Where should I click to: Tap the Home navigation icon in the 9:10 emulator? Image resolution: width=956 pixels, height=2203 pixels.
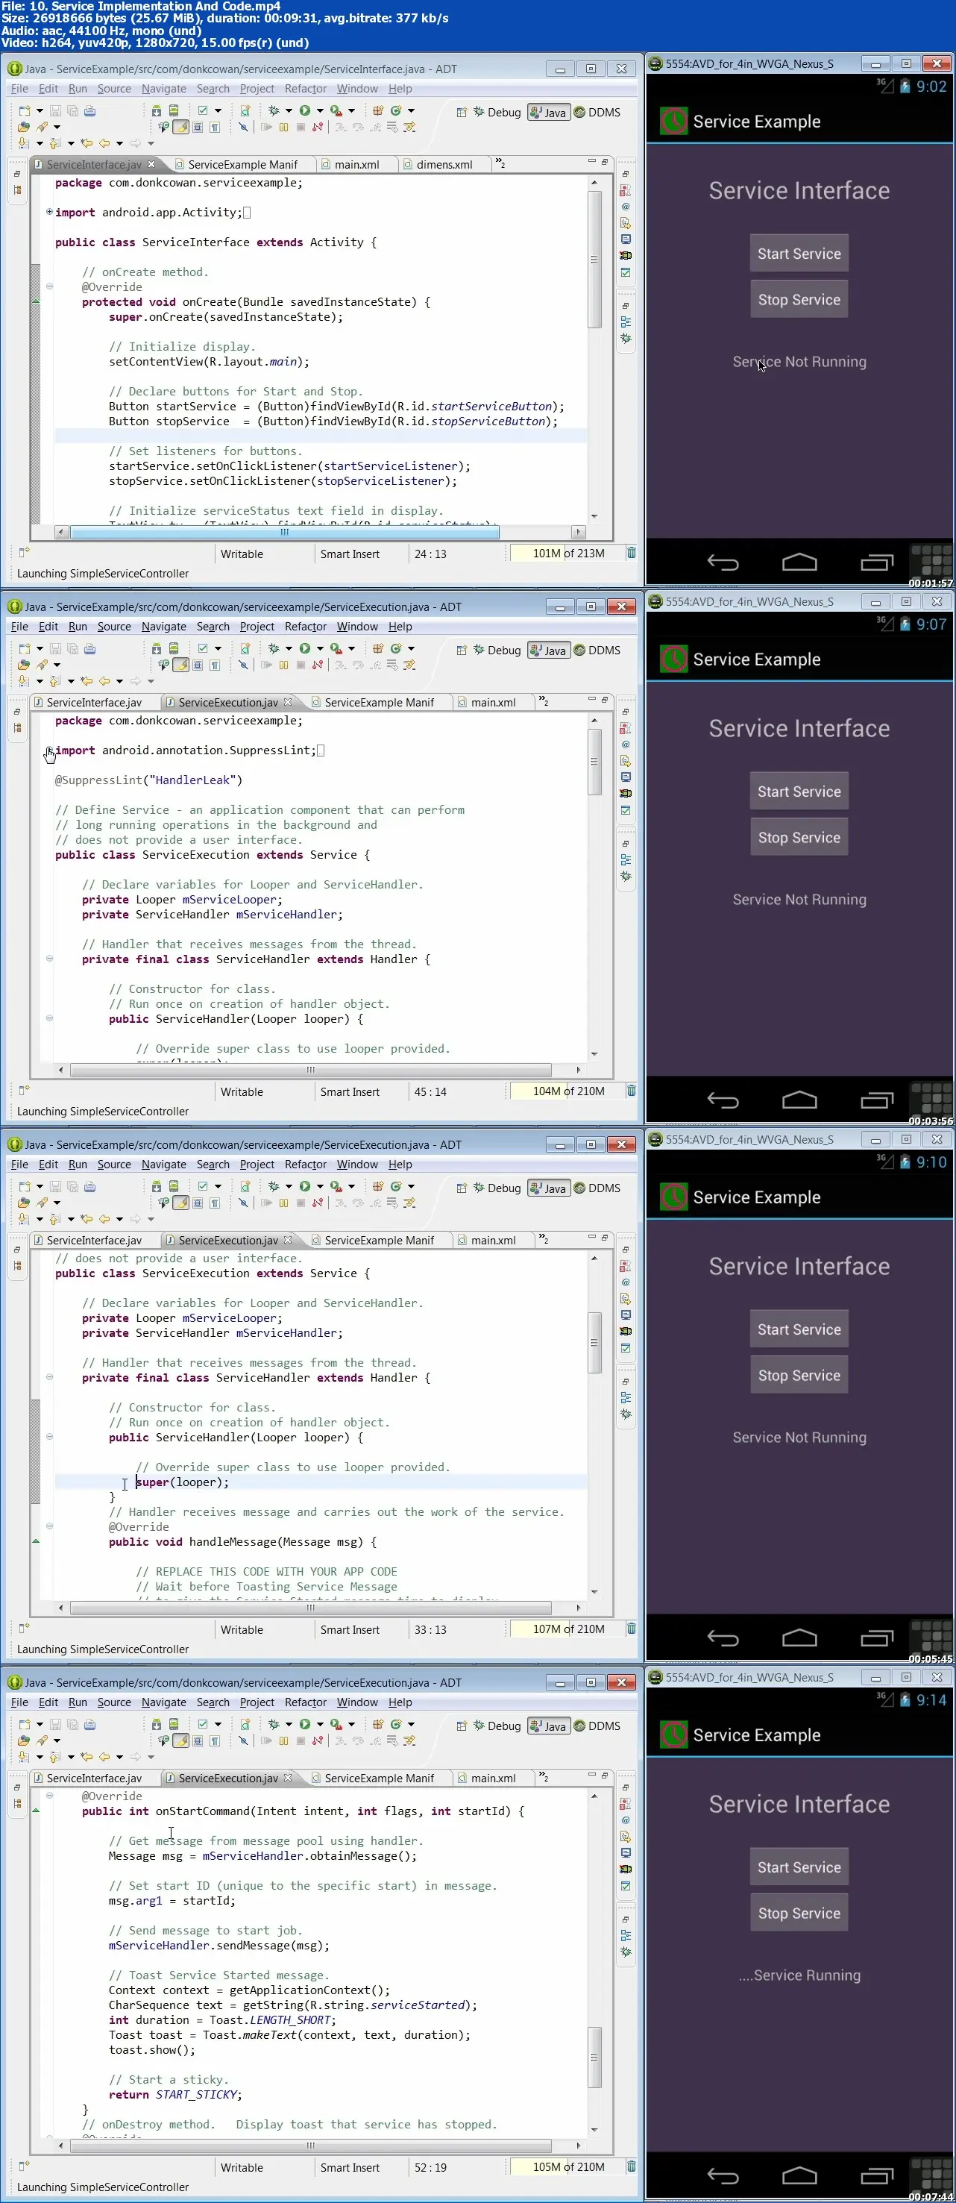pyautogui.click(x=799, y=1638)
